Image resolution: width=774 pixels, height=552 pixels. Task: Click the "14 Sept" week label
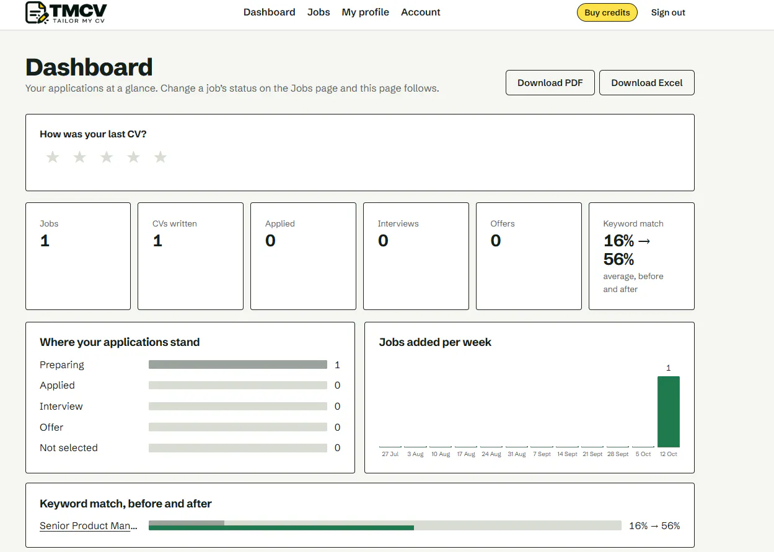(568, 454)
